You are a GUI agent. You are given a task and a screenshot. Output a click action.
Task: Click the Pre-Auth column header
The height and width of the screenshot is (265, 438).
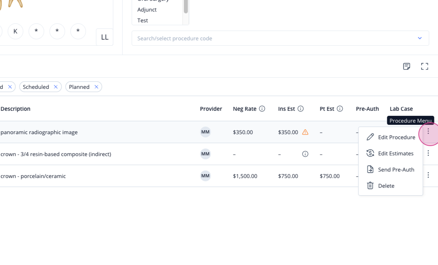pyautogui.click(x=367, y=109)
